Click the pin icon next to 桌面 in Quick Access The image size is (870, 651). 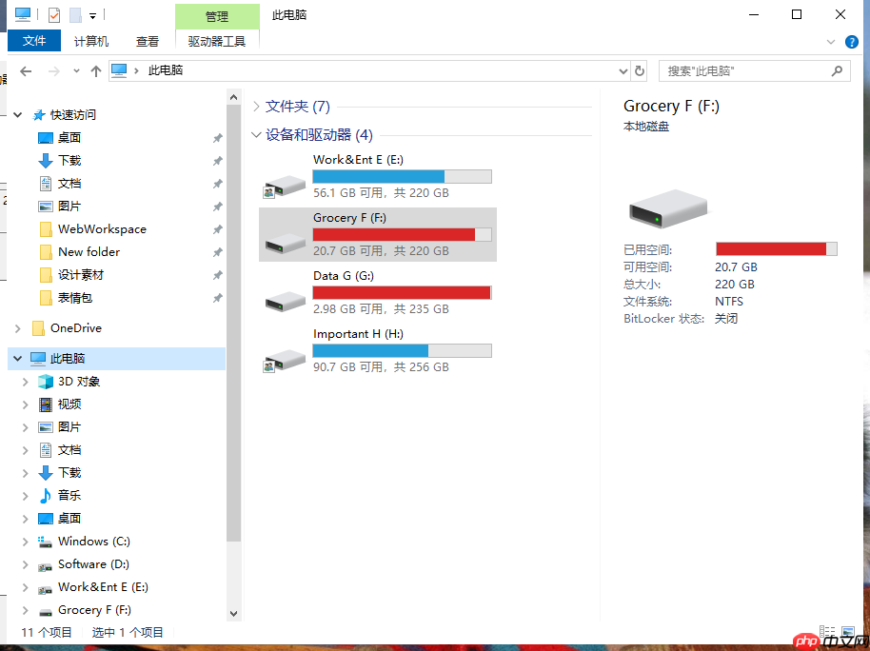click(x=216, y=137)
